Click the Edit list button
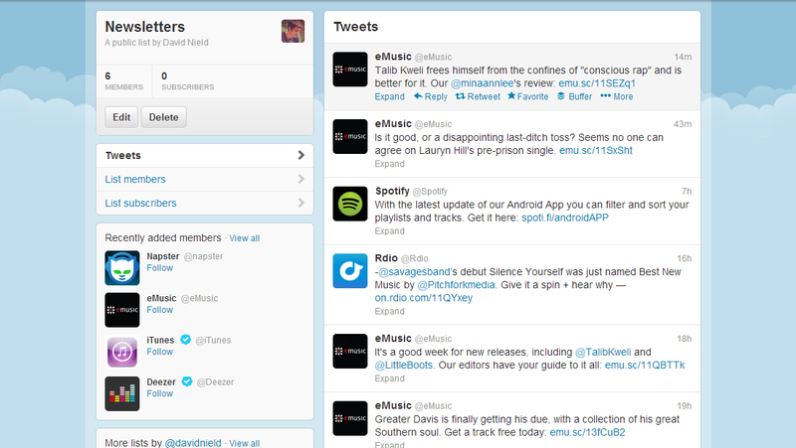 [121, 117]
